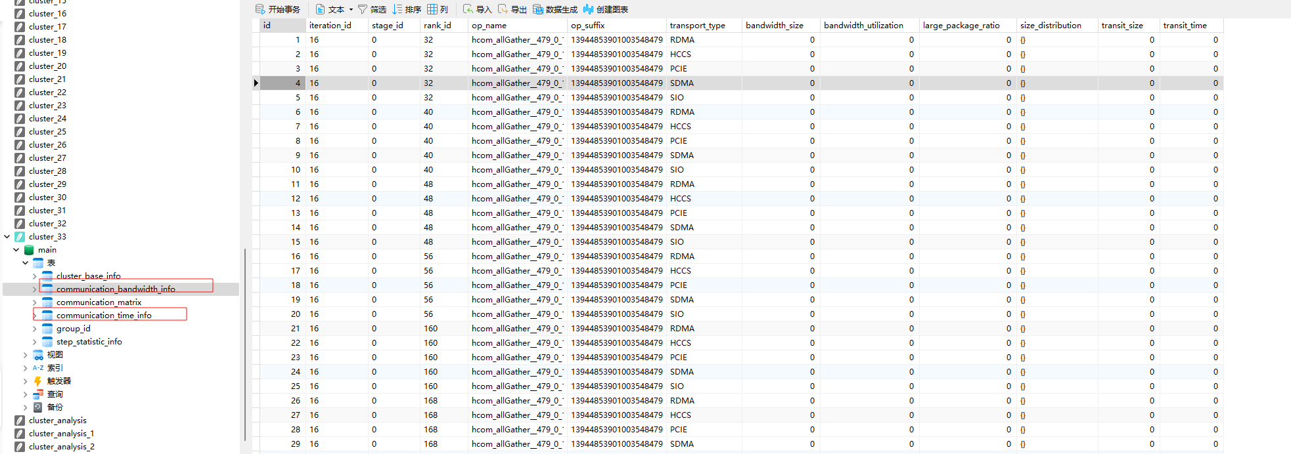The width and height of the screenshot is (1291, 454).
Task: Click the size_distribution column header
Action: (1057, 26)
